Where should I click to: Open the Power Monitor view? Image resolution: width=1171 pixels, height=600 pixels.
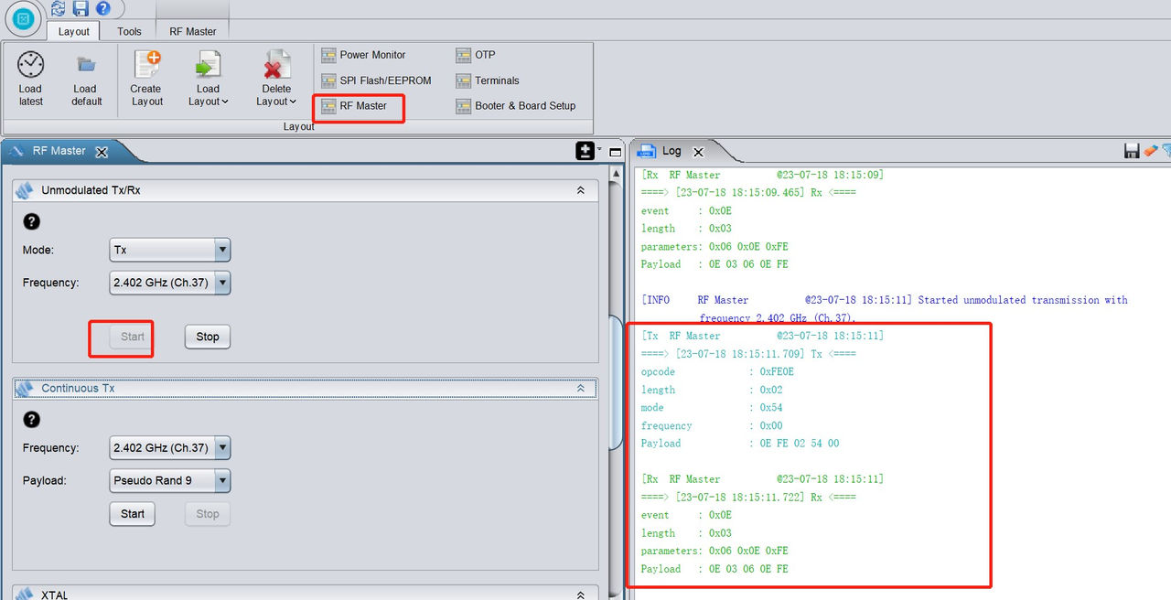click(363, 55)
